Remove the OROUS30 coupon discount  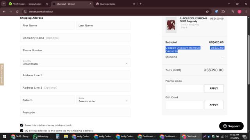pos(195,48)
